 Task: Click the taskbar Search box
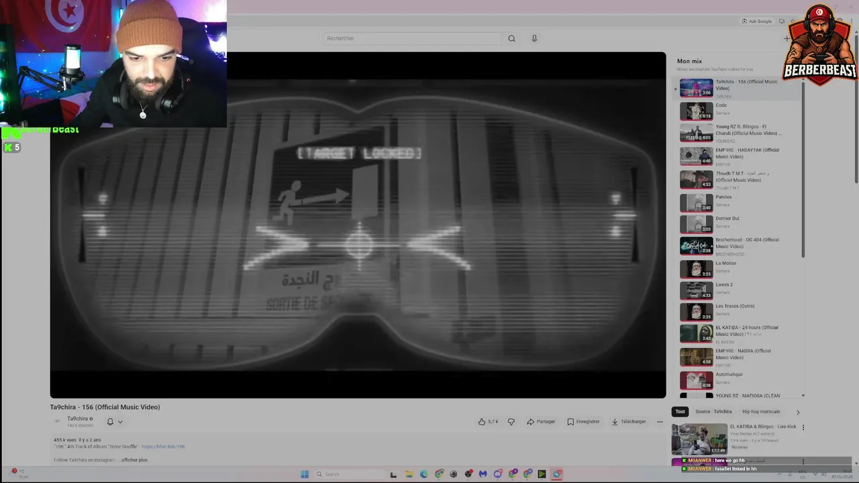point(349,474)
